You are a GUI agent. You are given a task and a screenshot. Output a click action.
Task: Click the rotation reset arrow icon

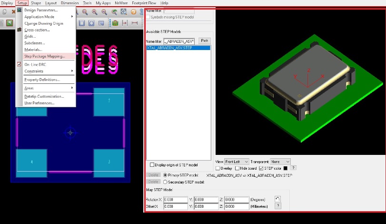[x=278, y=198]
